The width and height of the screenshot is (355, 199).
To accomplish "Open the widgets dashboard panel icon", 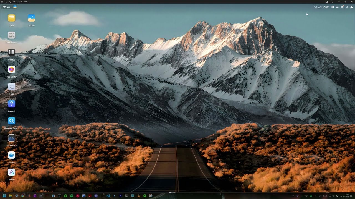I will (x=333, y=7).
